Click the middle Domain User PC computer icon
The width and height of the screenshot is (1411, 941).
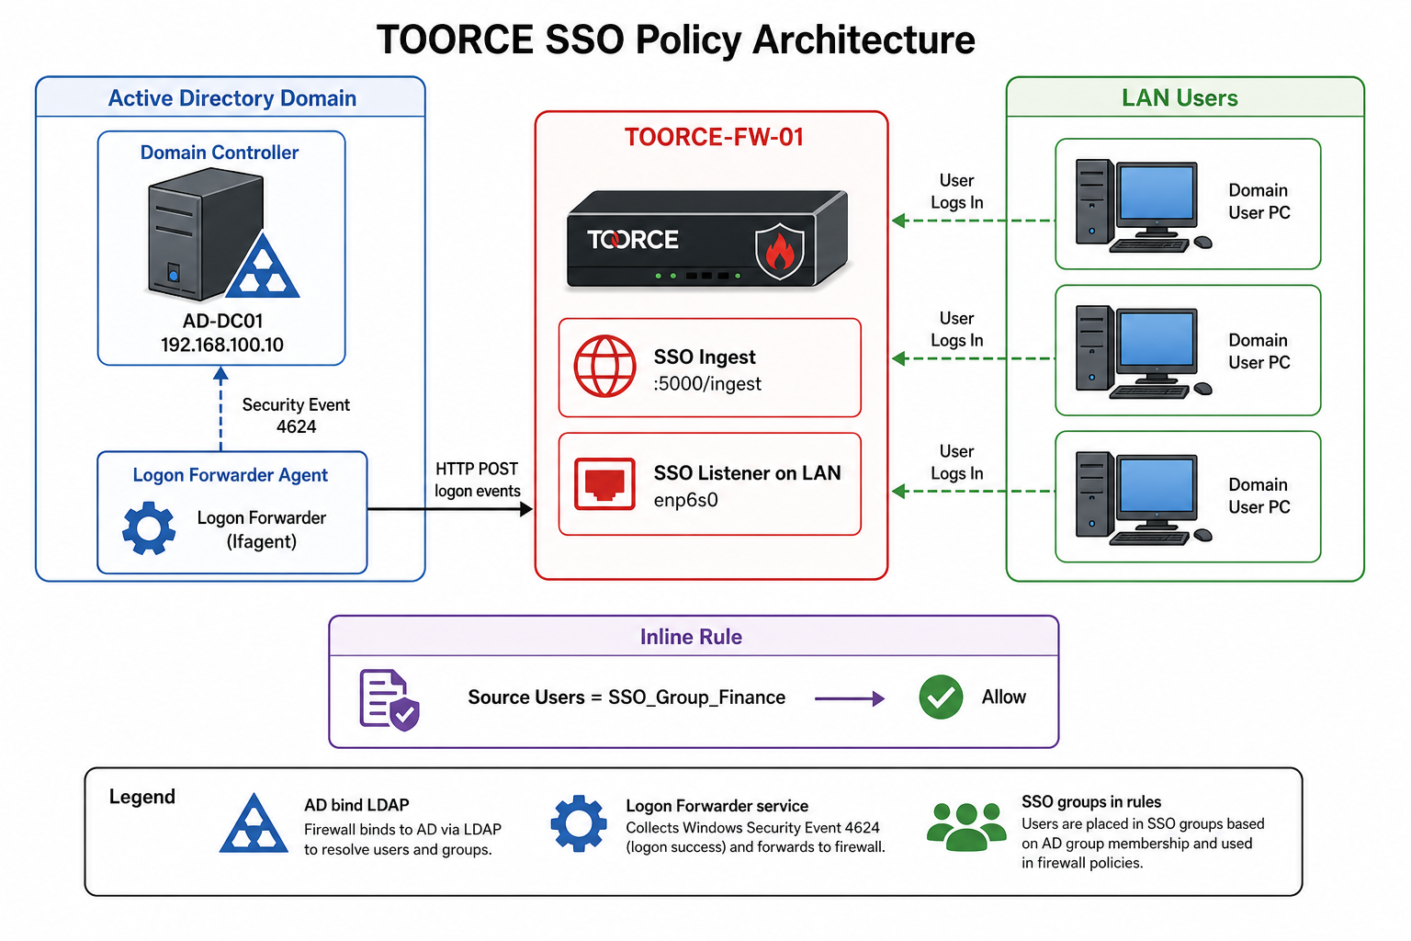click(x=1144, y=352)
